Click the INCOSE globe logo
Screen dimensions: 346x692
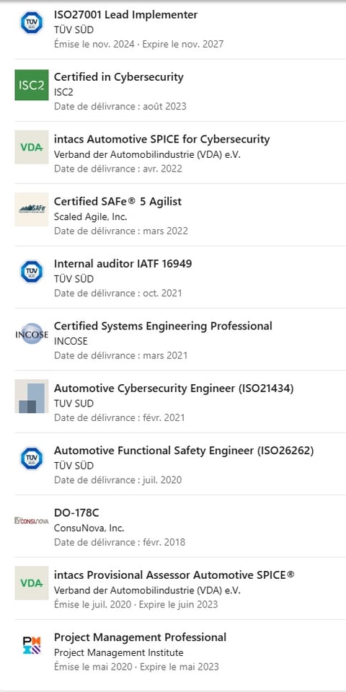(31, 334)
